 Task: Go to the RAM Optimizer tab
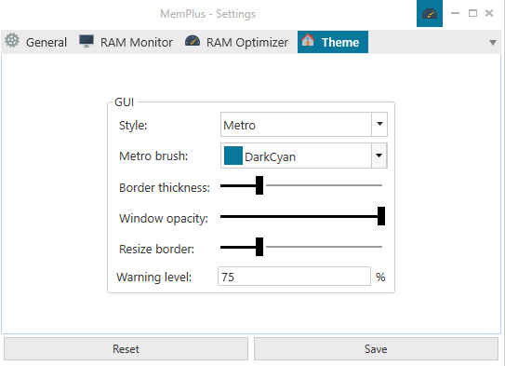tap(237, 42)
